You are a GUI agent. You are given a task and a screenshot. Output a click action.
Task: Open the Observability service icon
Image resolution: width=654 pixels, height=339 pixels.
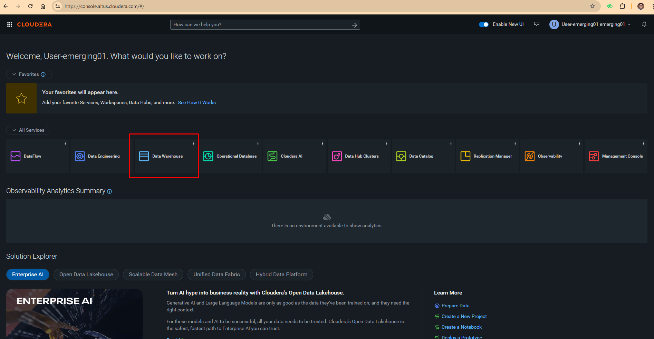tap(530, 156)
